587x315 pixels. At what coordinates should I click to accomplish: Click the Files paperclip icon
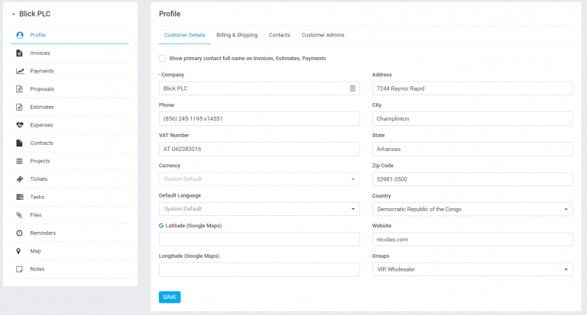pyautogui.click(x=20, y=215)
